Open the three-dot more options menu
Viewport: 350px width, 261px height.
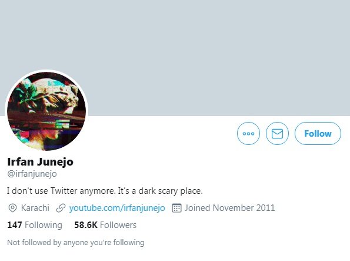click(x=248, y=133)
